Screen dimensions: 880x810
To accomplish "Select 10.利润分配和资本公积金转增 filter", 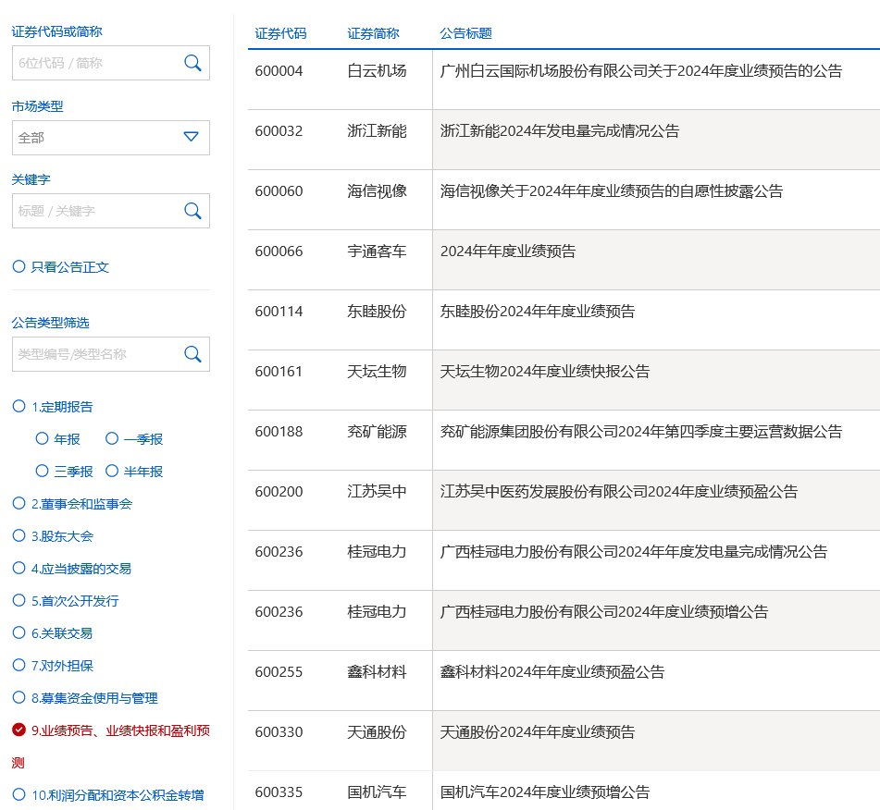I will click(19, 794).
